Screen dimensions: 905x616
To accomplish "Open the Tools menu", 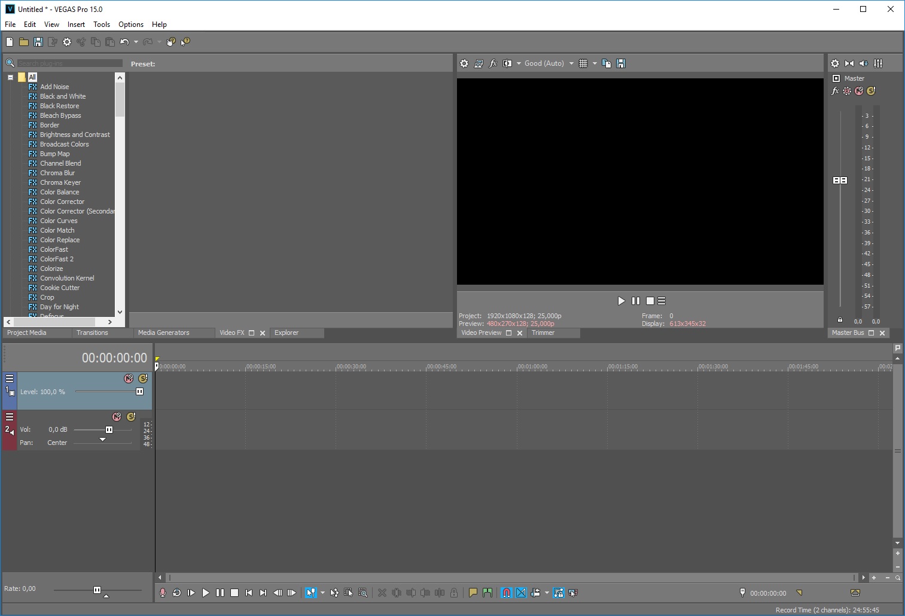I will point(101,25).
